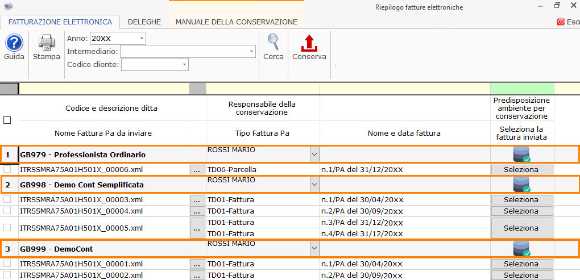Open the Guida help icon
This screenshot has width=580, height=280.
[x=14, y=43]
